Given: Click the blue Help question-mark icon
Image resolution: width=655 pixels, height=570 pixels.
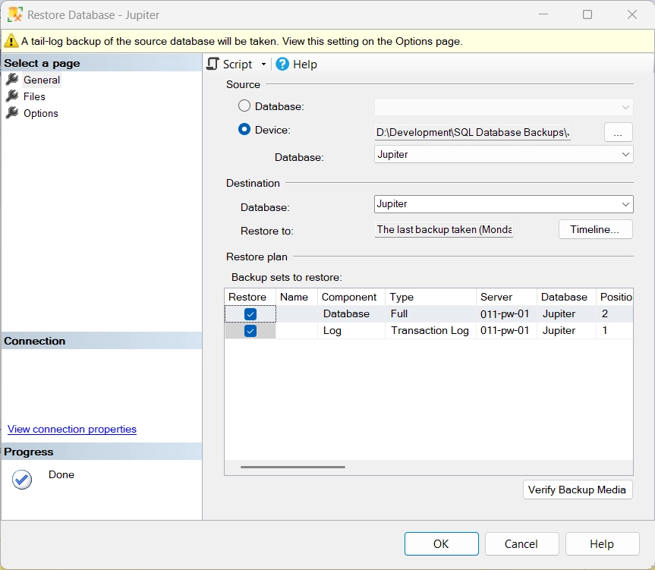Looking at the screenshot, I should (282, 65).
